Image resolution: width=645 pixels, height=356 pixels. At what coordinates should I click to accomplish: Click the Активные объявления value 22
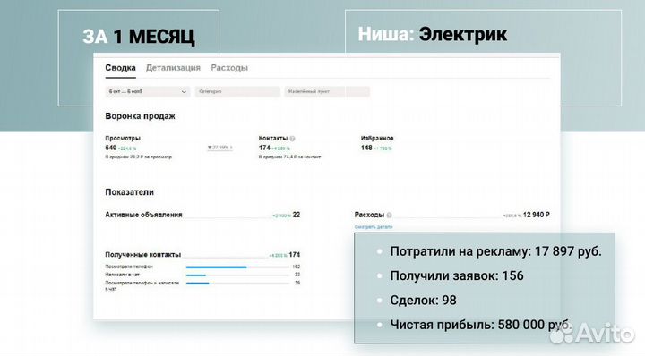click(297, 215)
